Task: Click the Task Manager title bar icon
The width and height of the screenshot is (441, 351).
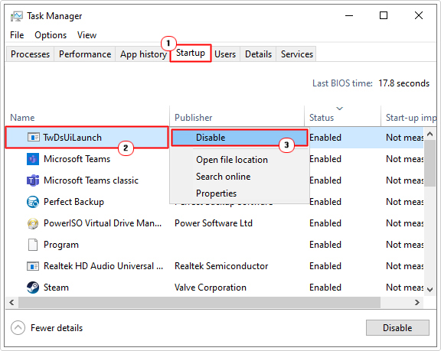Action: point(17,16)
